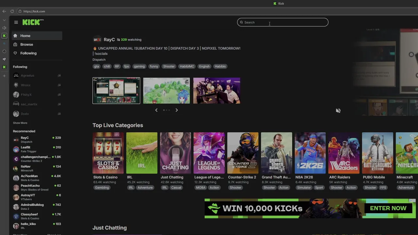
Task: Select the esports players stream thumbnail
Action: 217,91
